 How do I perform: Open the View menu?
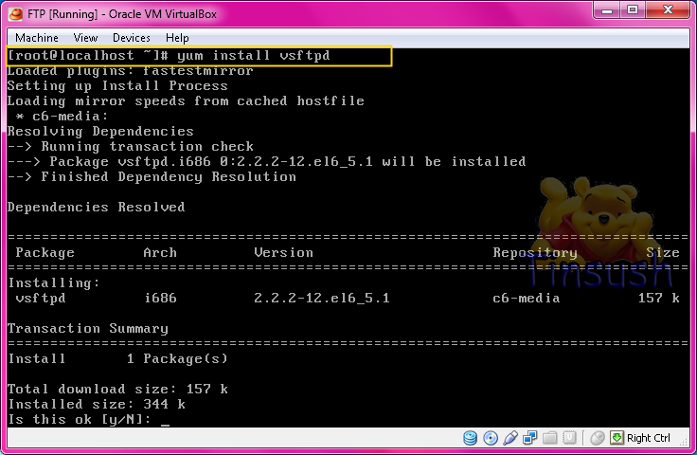click(x=85, y=38)
